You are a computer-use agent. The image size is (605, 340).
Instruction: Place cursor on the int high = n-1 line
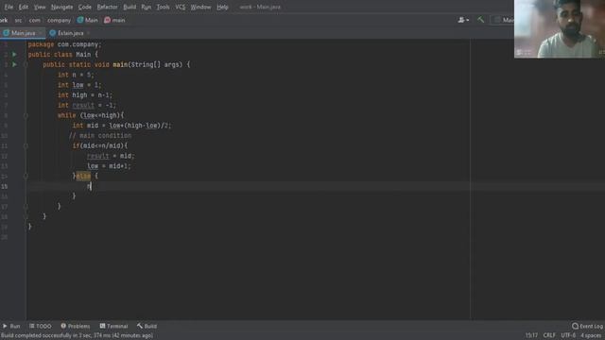pyautogui.click(x=85, y=94)
